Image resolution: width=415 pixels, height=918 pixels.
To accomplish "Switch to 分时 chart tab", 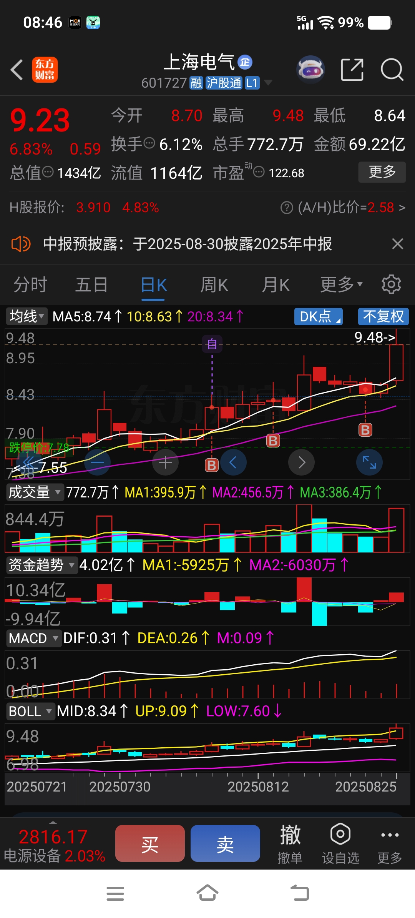I will (x=30, y=285).
